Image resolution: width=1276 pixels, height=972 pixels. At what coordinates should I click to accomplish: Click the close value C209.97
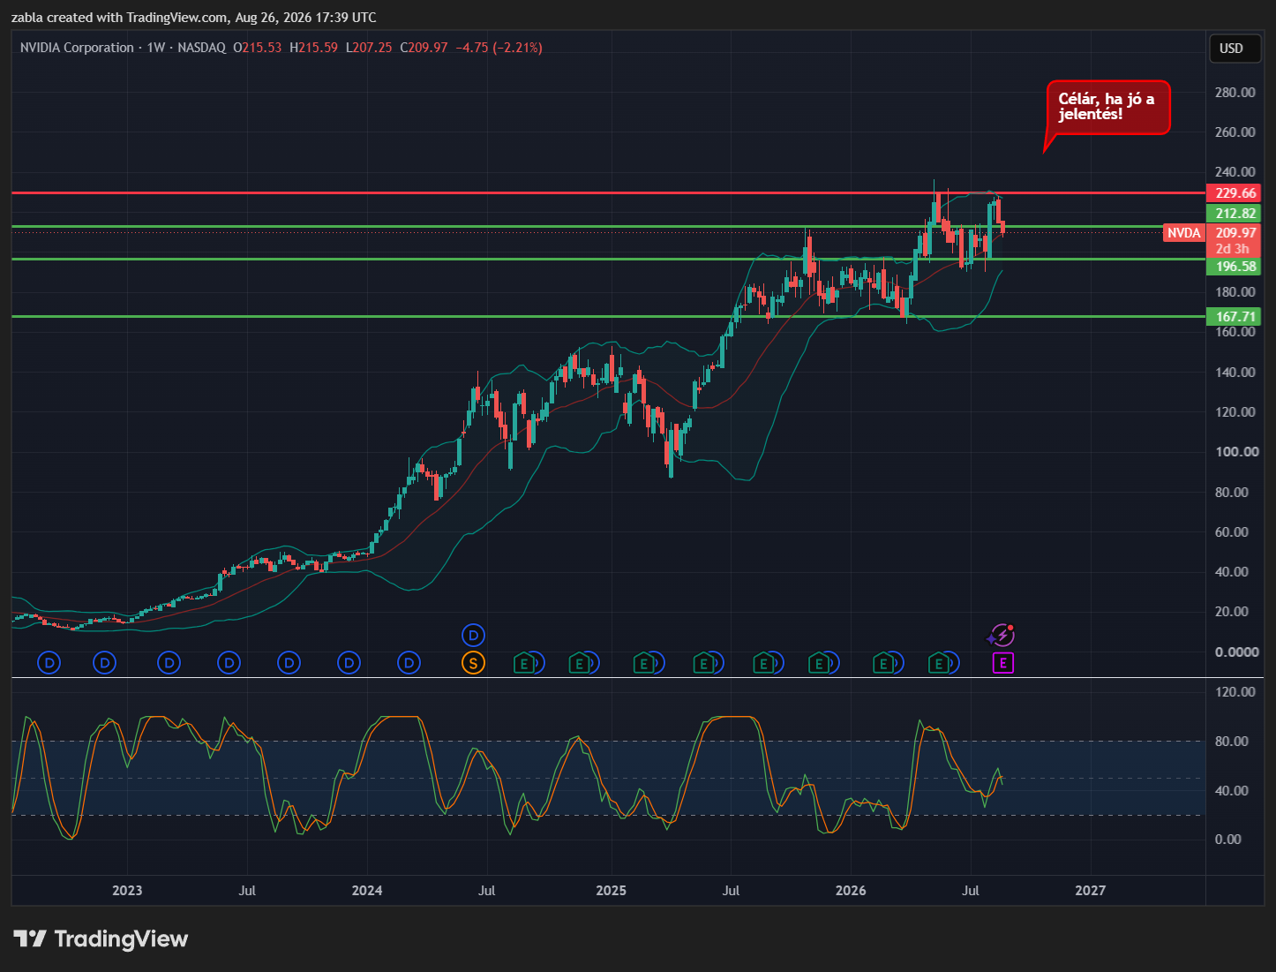[x=424, y=48]
